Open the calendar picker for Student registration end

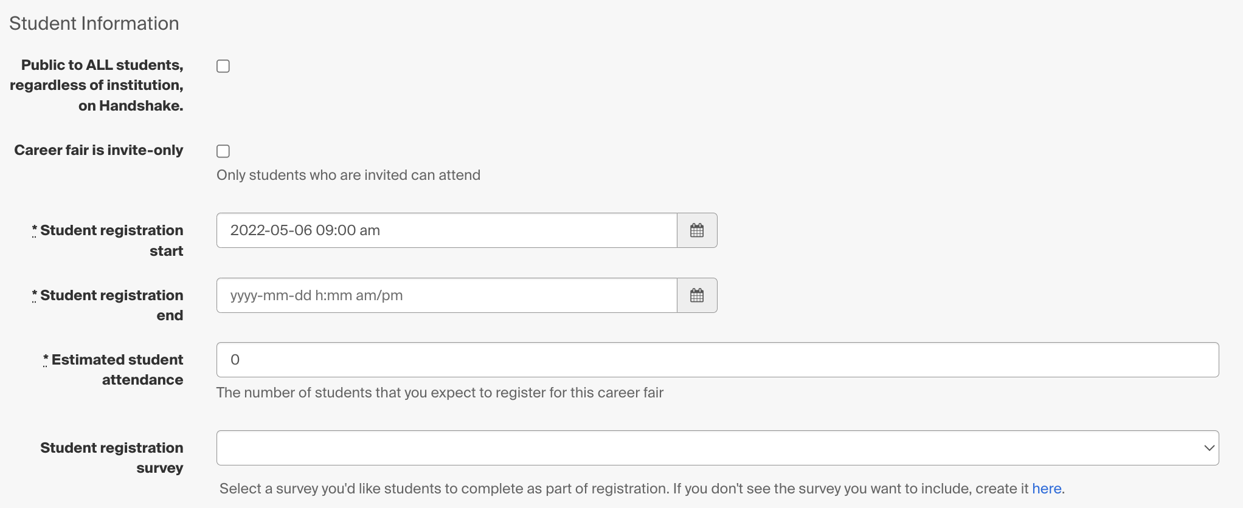point(697,295)
